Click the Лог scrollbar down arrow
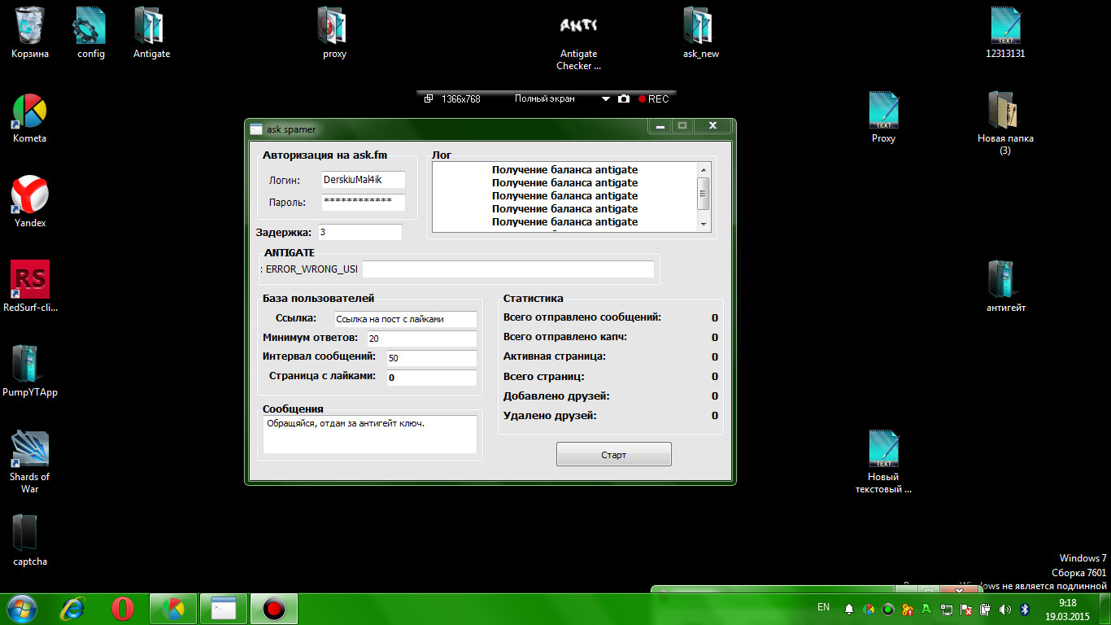The image size is (1111, 625). pos(704,225)
